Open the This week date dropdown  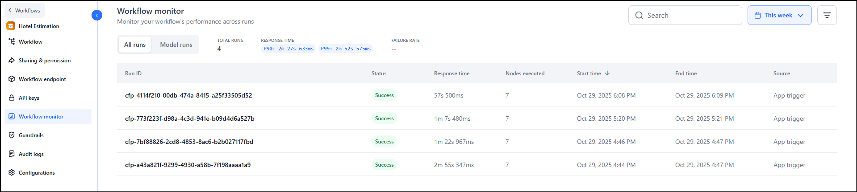[x=779, y=15]
